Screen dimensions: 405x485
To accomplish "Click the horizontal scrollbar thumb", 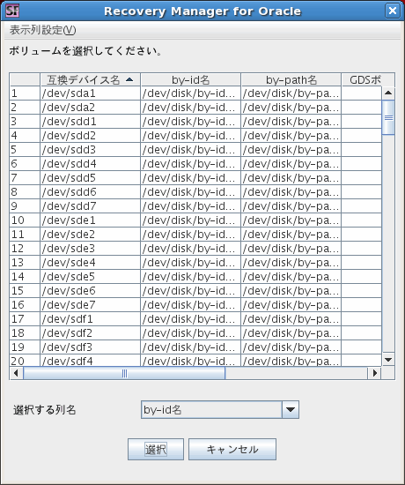I will [124, 373].
